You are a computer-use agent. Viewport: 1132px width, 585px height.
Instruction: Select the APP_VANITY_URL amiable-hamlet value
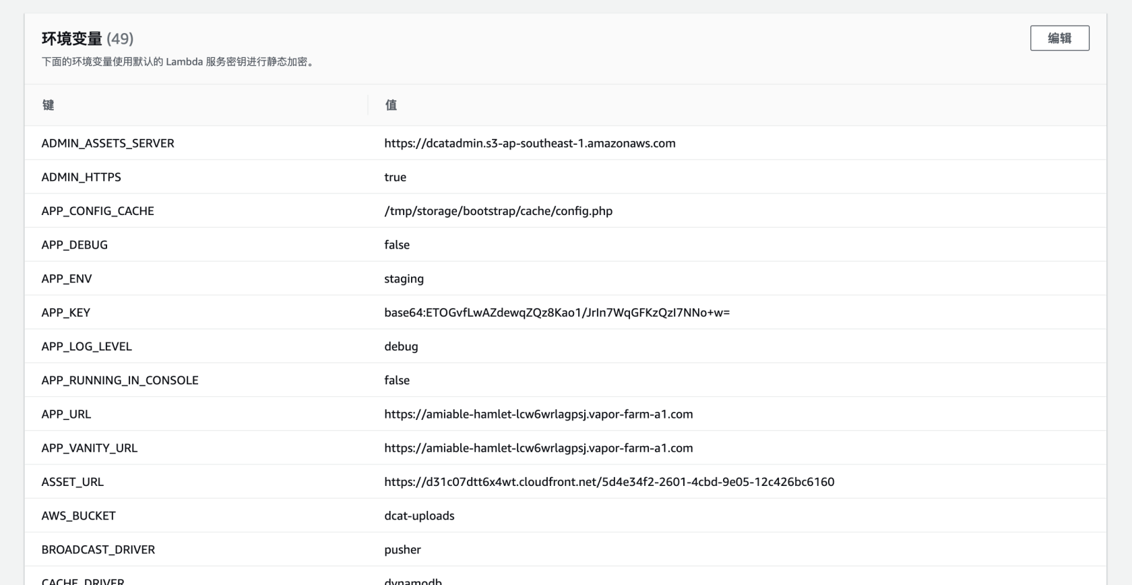[x=538, y=448]
